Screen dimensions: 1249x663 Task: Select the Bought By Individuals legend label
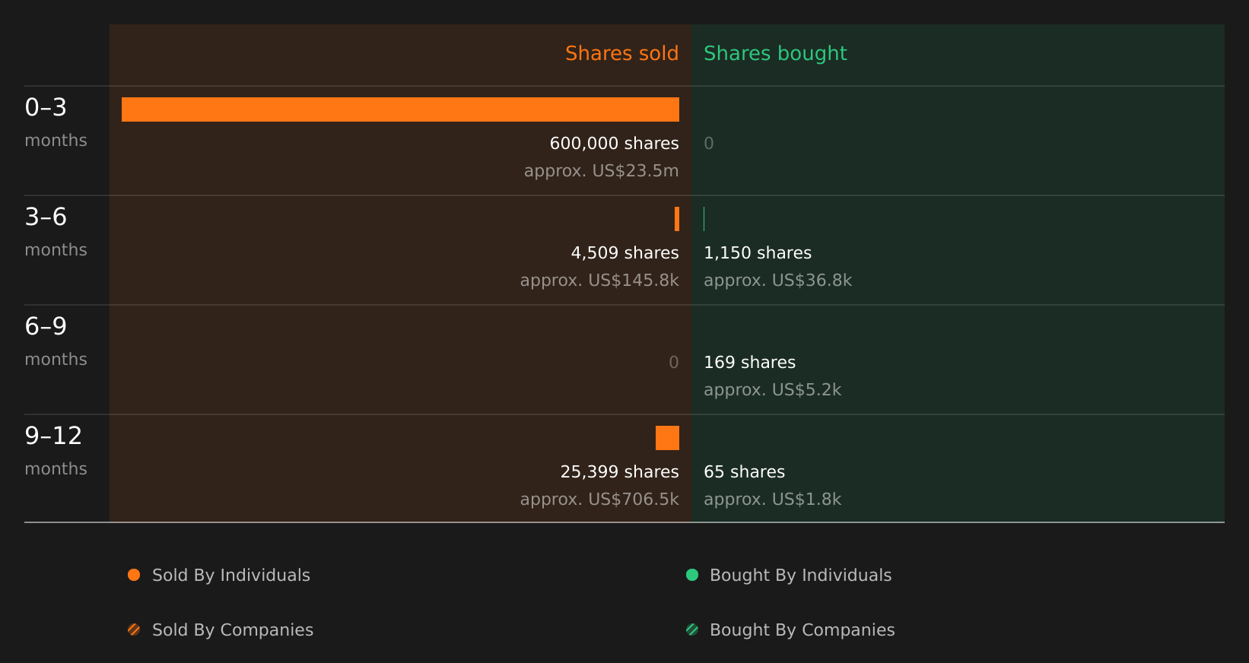pyautogui.click(x=800, y=576)
